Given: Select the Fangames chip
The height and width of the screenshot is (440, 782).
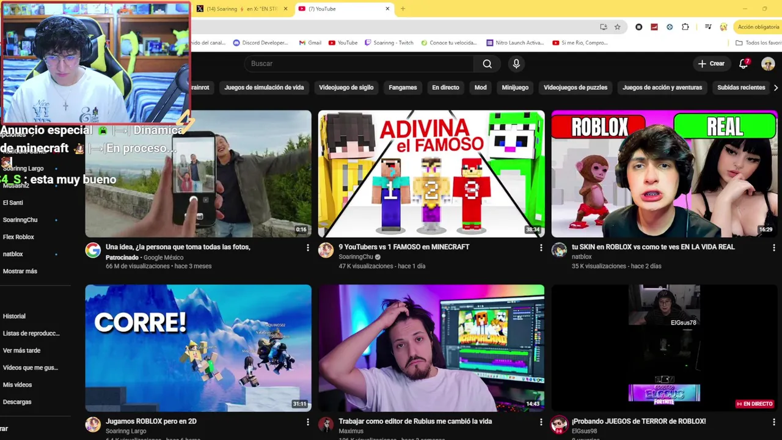Looking at the screenshot, I should pos(403,87).
